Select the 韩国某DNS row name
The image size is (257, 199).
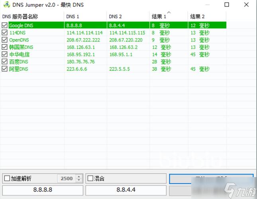(x=21, y=47)
